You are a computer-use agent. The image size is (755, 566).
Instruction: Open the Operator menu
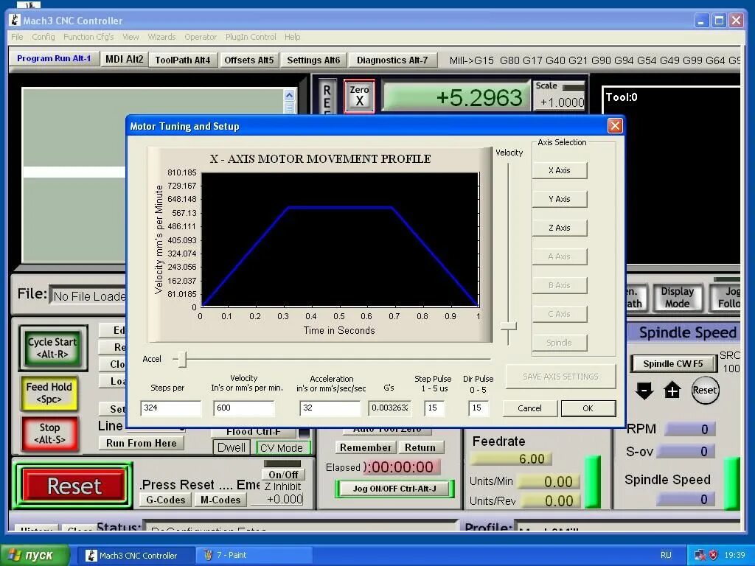click(x=201, y=37)
